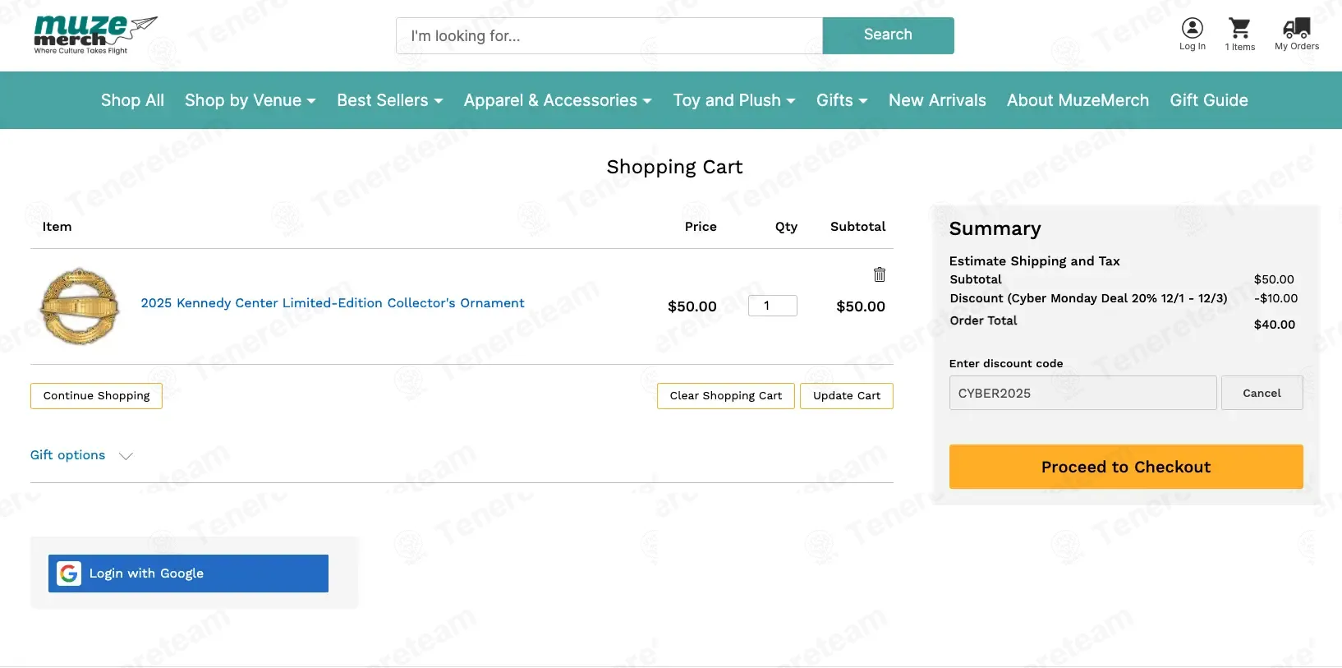Image resolution: width=1342 pixels, height=668 pixels.
Task: Click the Summary heading
Action: tap(995, 228)
